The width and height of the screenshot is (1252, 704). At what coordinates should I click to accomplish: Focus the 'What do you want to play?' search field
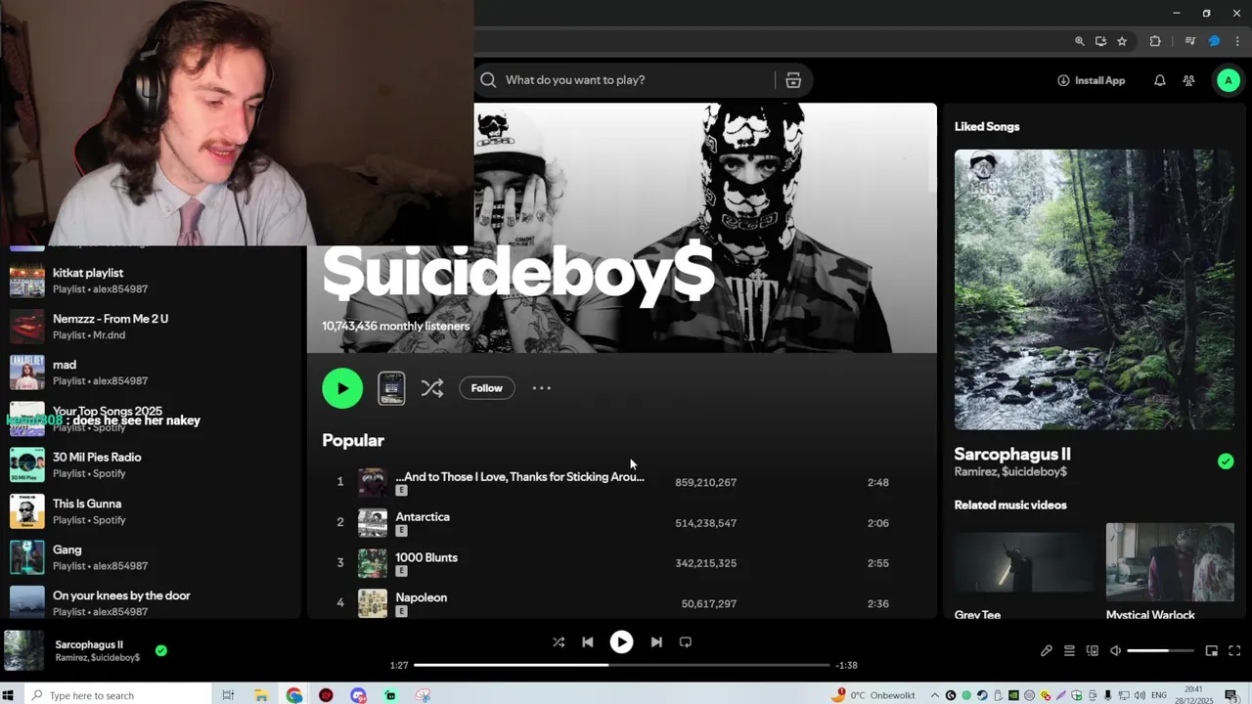636,80
